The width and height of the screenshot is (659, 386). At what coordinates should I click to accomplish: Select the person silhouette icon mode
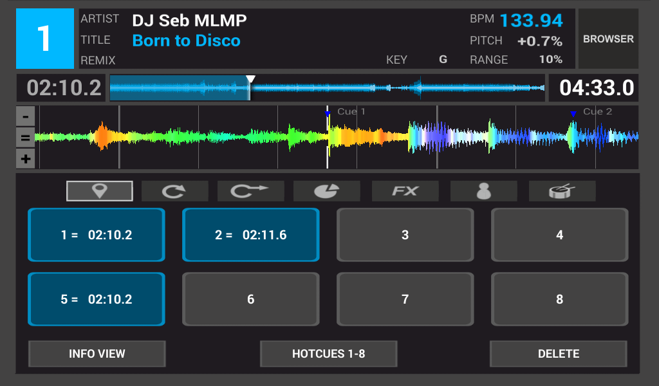483,191
